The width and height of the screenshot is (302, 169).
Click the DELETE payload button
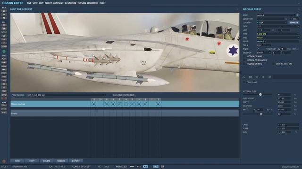(47, 161)
